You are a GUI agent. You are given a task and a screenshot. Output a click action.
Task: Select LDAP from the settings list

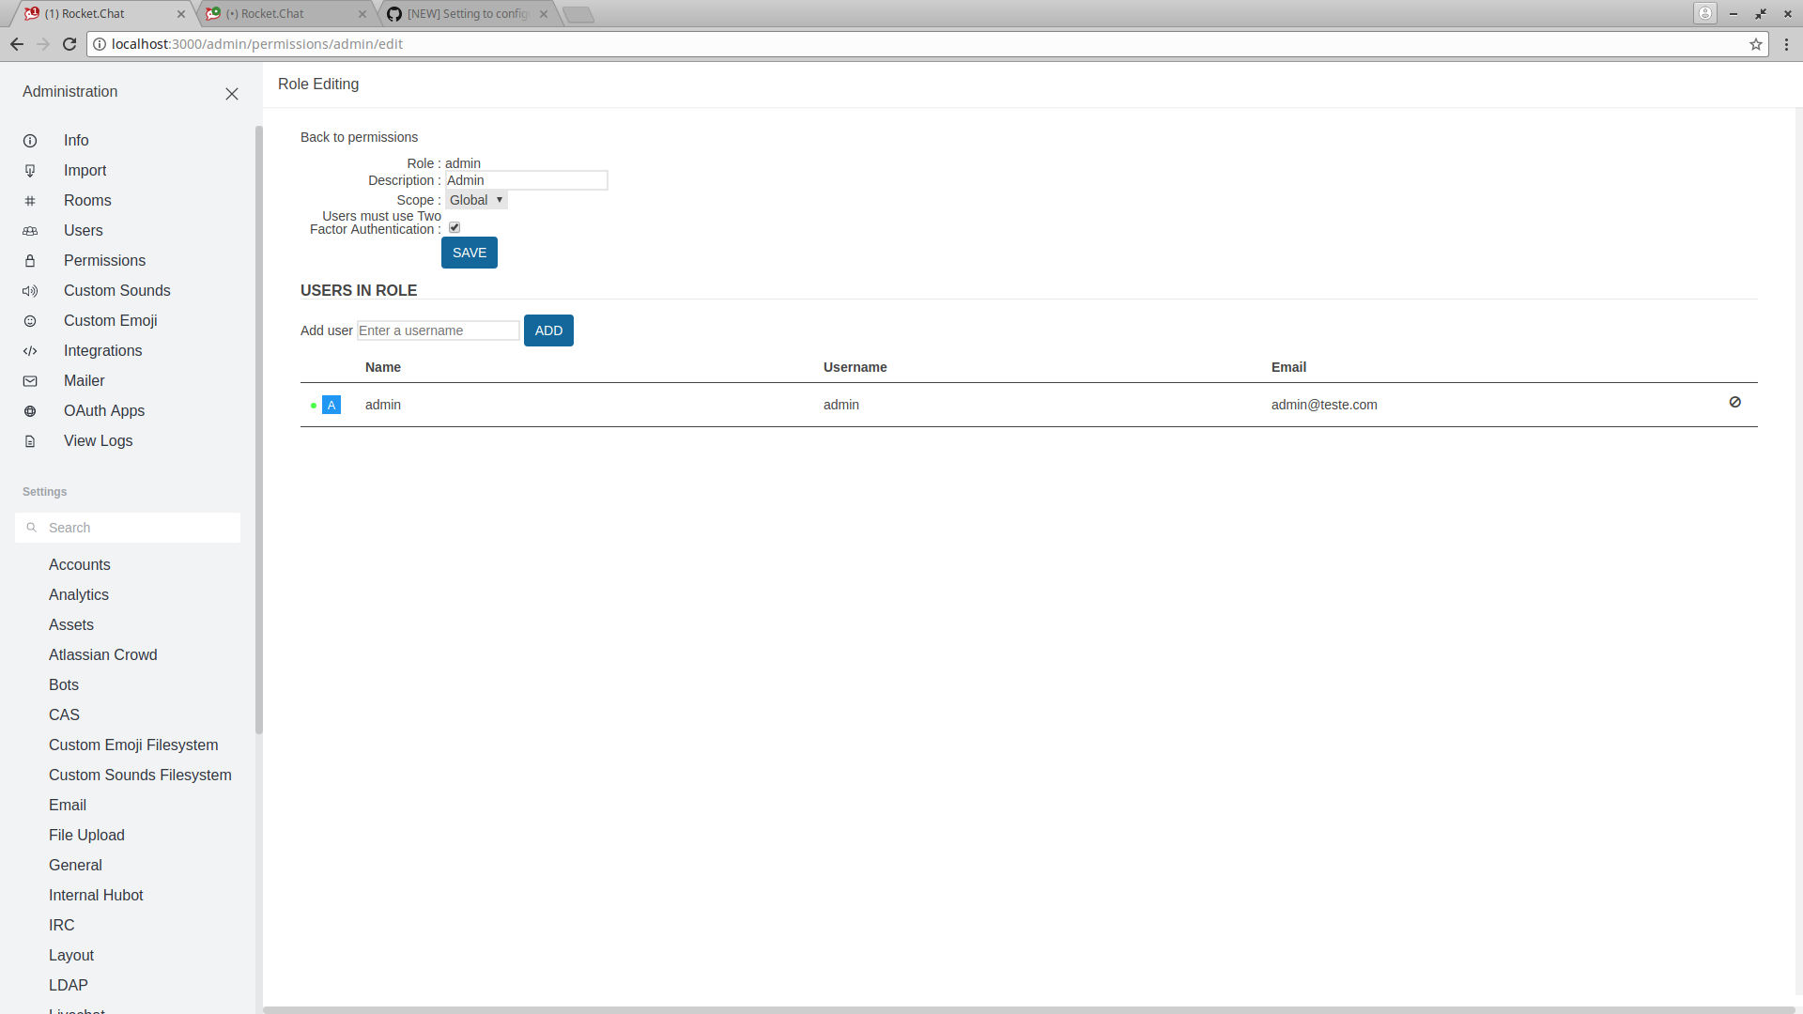[x=69, y=984]
